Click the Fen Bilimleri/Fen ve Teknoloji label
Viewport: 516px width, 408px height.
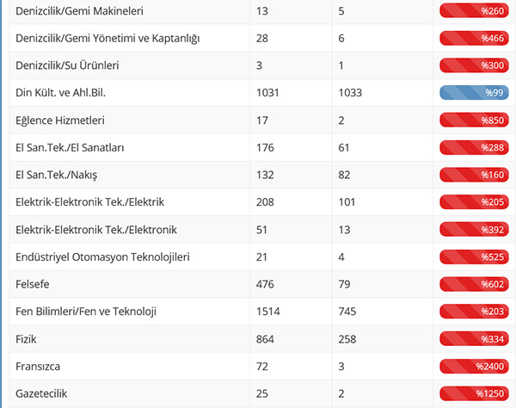(86, 312)
